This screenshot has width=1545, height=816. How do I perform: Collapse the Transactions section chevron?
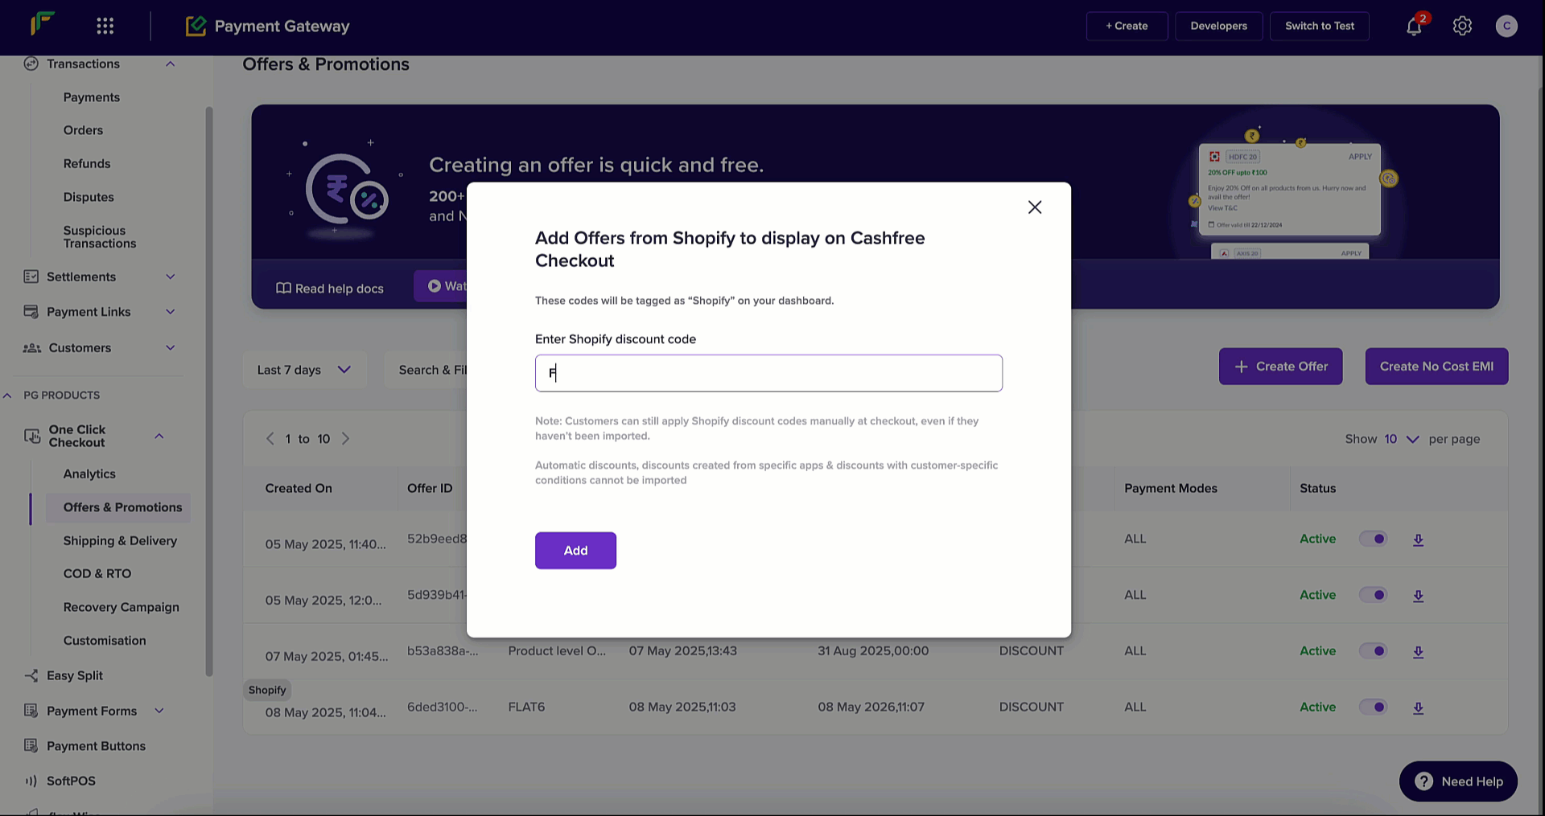click(x=170, y=64)
